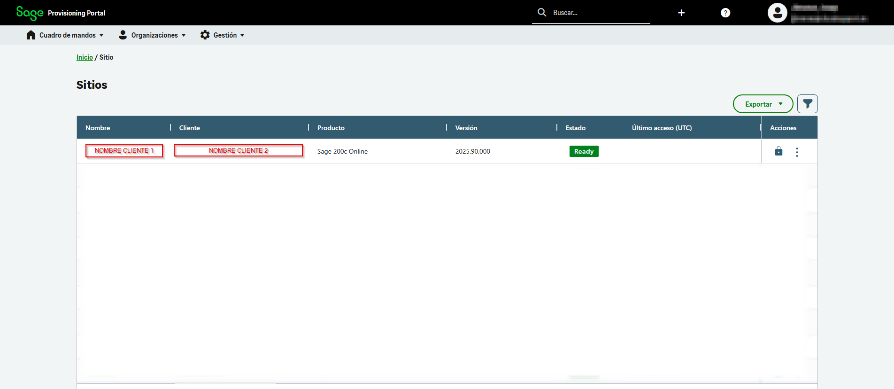This screenshot has height=389, width=894.
Task: Click the Ready status badge
Action: click(584, 151)
